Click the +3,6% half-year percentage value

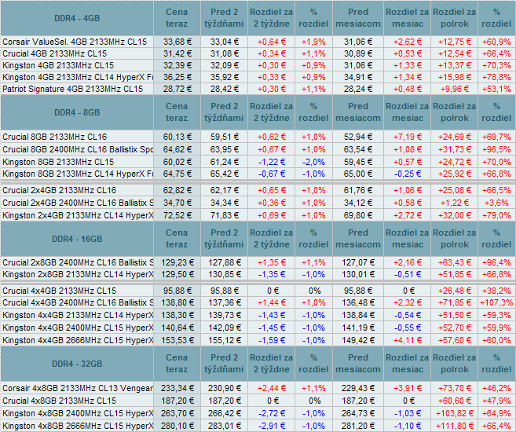click(x=496, y=203)
